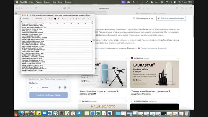The height and width of the screenshot is (117, 208).
Task: Open the Apple menu
Action: click(17, 2)
